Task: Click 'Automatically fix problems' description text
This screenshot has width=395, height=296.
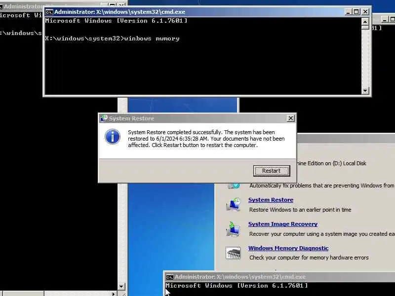Action: (322, 185)
